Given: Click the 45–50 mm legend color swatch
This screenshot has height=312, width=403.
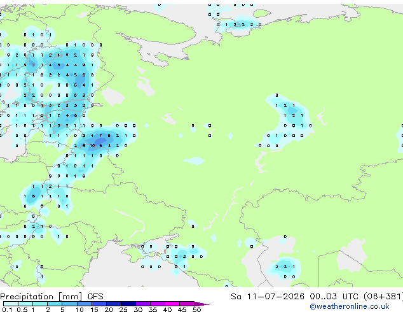Looking at the screenshot, I should pos(187,304).
